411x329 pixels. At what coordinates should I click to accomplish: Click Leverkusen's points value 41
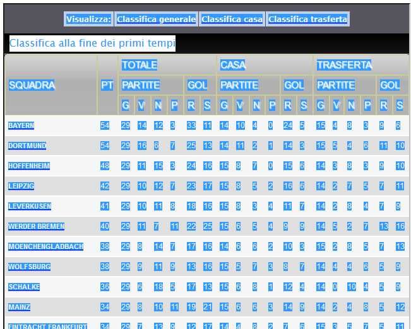pos(105,206)
